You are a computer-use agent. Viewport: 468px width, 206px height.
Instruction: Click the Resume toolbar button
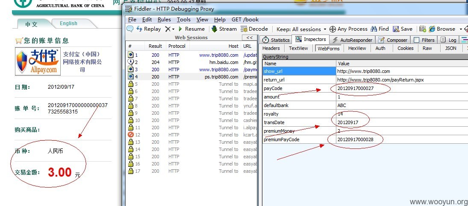coord(191,29)
